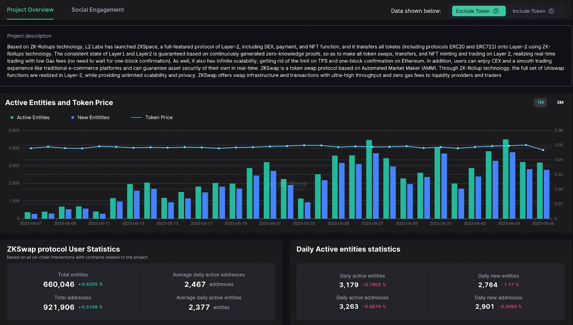Image resolution: width=573 pixels, height=325 pixels.
Task: Click the Project description label
Action: tap(29, 36)
